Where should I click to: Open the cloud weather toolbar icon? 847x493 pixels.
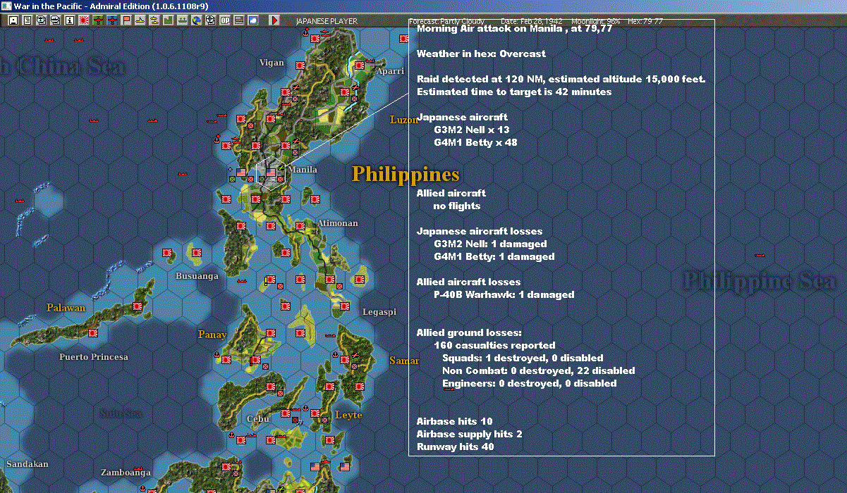tap(252, 21)
